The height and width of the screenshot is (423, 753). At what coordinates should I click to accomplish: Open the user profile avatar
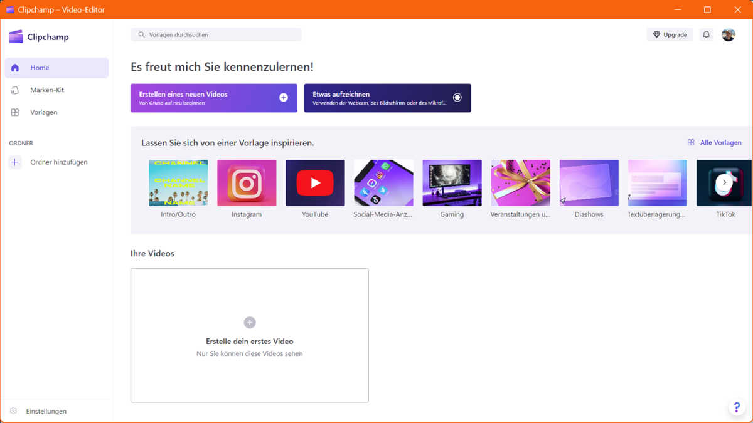(x=729, y=34)
